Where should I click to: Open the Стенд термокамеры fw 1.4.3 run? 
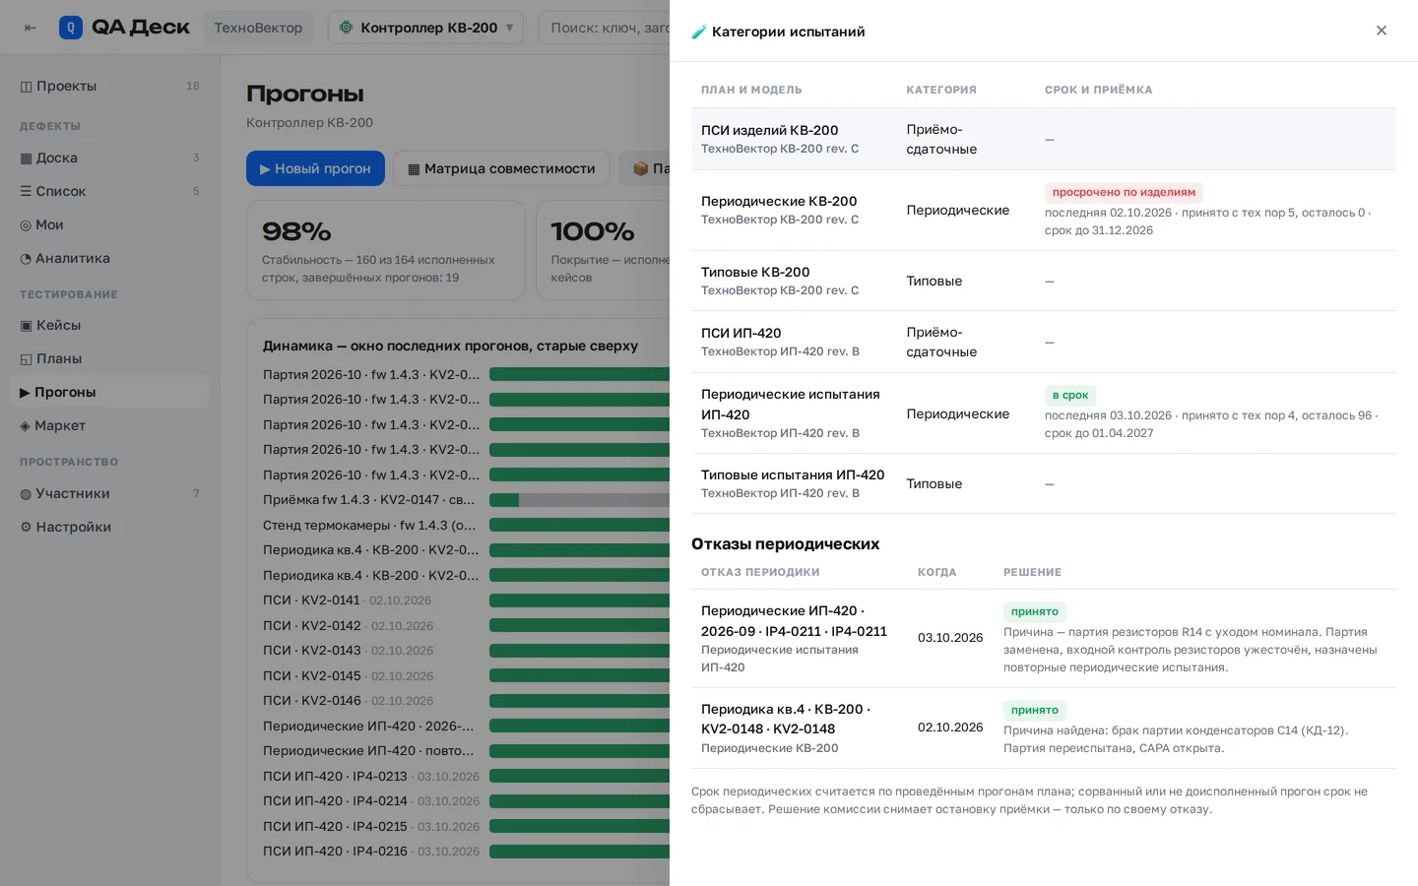[369, 526]
